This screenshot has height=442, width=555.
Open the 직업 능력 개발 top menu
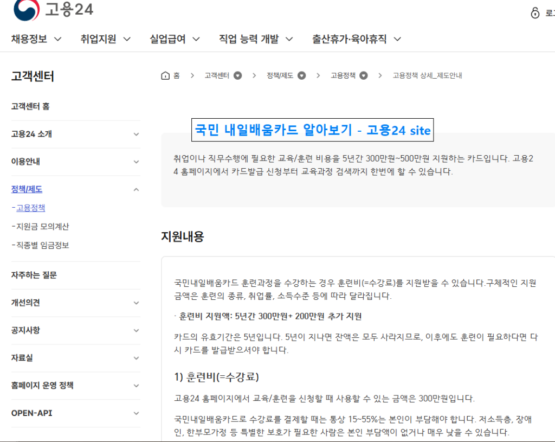(x=249, y=39)
